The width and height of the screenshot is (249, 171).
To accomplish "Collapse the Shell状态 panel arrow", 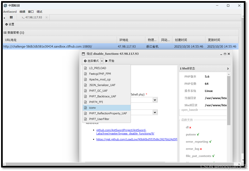I will pos(228,69).
